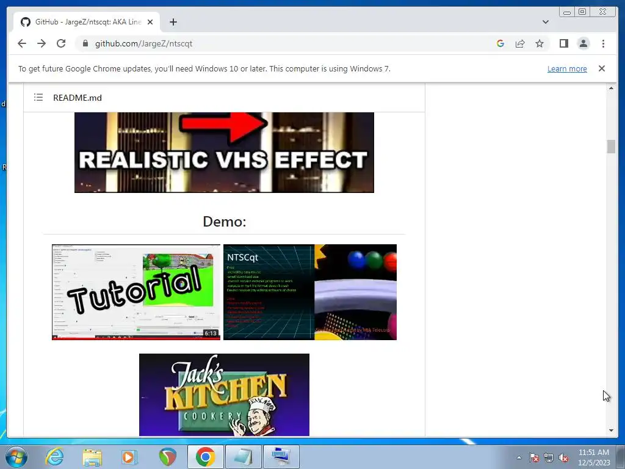Image resolution: width=625 pixels, height=469 pixels.
Task: Reload the GitHub page
Action: click(x=61, y=43)
